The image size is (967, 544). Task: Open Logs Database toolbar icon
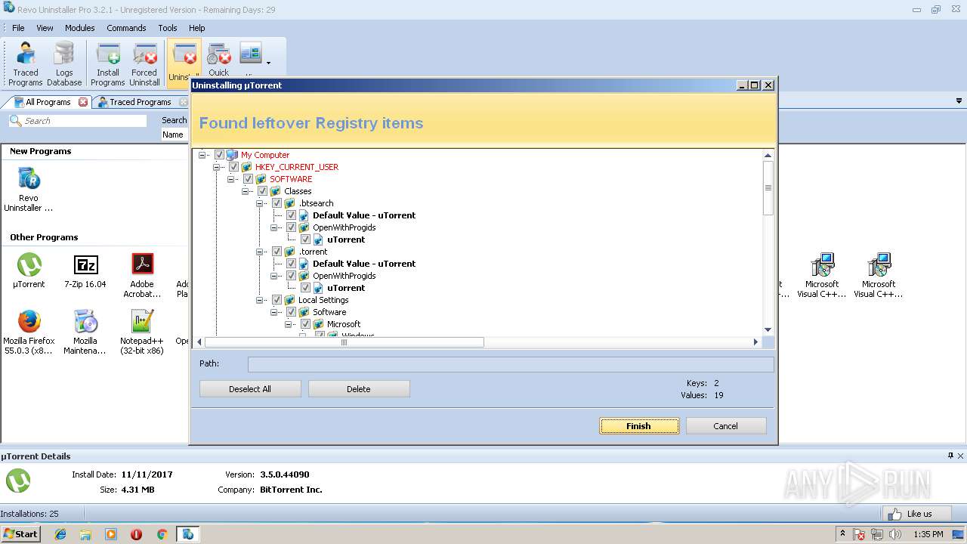(64, 63)
